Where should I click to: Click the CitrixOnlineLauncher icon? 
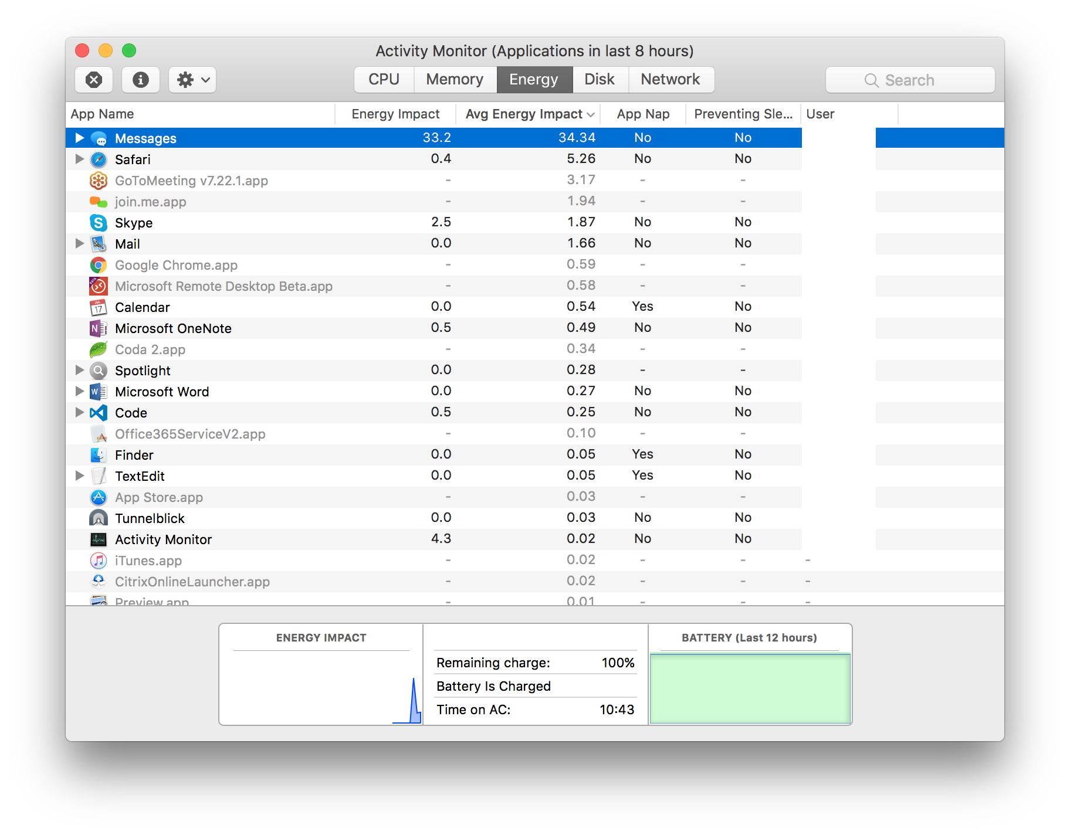(x=99, y=582)
